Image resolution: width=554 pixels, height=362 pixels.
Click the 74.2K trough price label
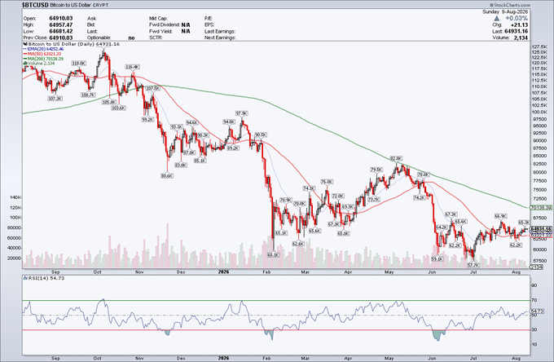point(420,198)
